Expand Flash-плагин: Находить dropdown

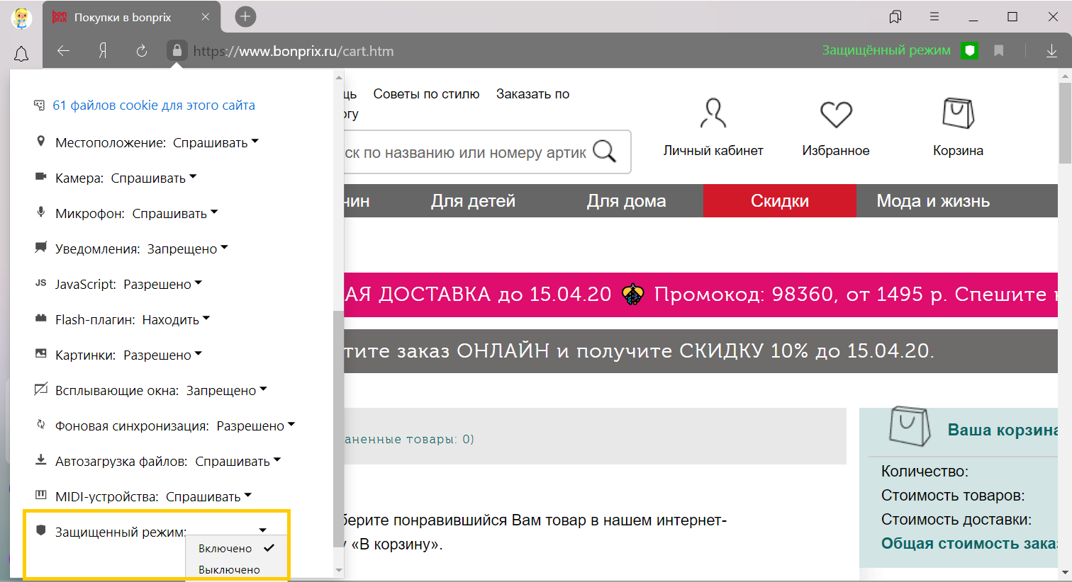coord(177,319)
